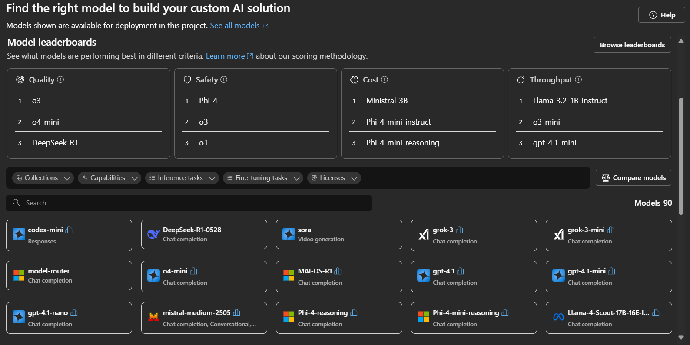The height and width of the screenshot is (345, 690).
Task: Click the Quality target icon
Action: [20, 79]
